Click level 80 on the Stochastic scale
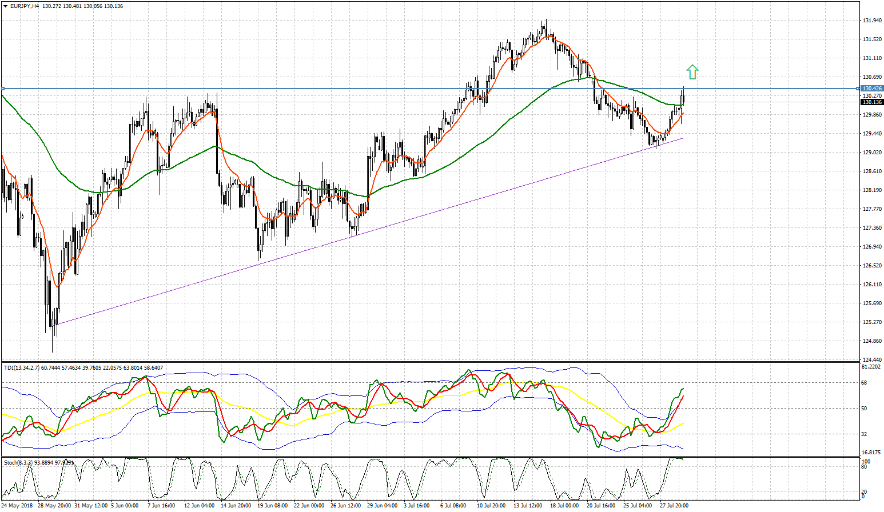The image size is (884, 512). [x=865, y=467]
